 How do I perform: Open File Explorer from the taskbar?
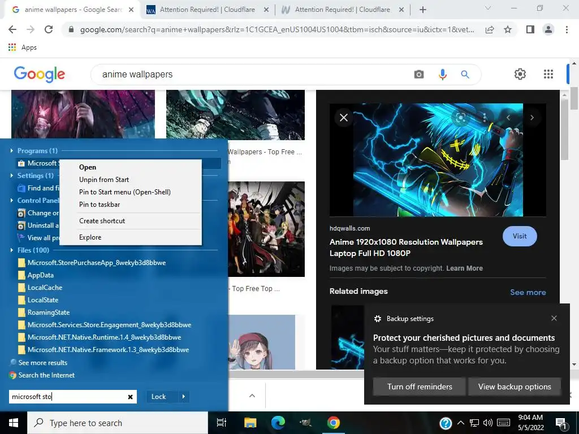coord(250,423)
